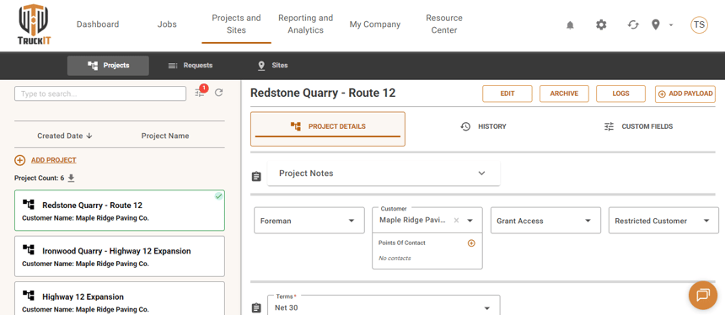Select the Custom Fields tab
This screenshot has height=315, width=725.
click(x=638, y=126)
